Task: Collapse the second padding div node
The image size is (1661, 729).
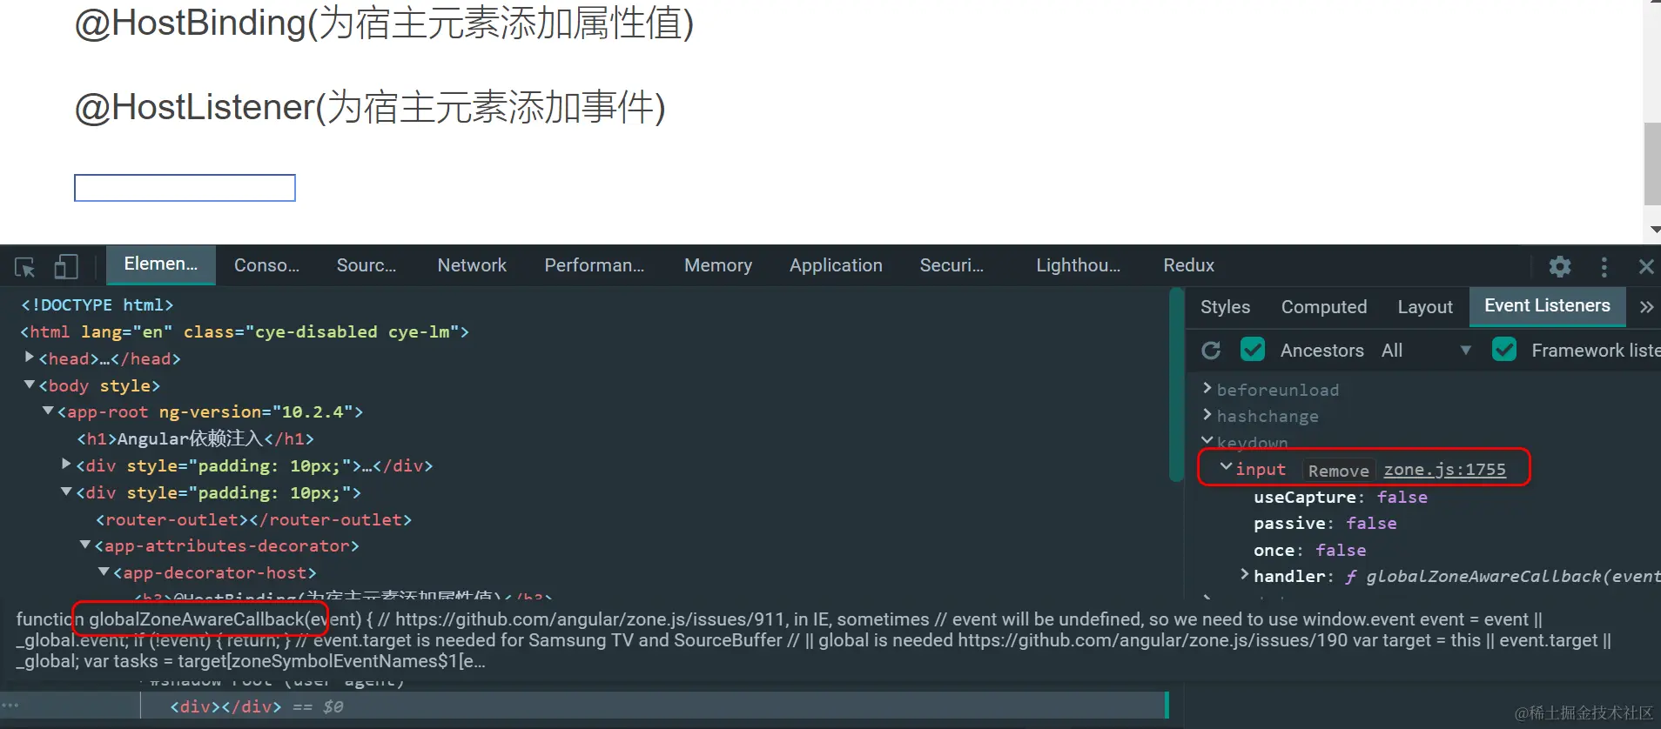Action: pos(67,492)
